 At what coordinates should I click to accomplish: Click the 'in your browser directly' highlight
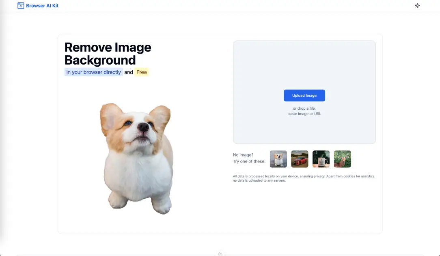93,72
